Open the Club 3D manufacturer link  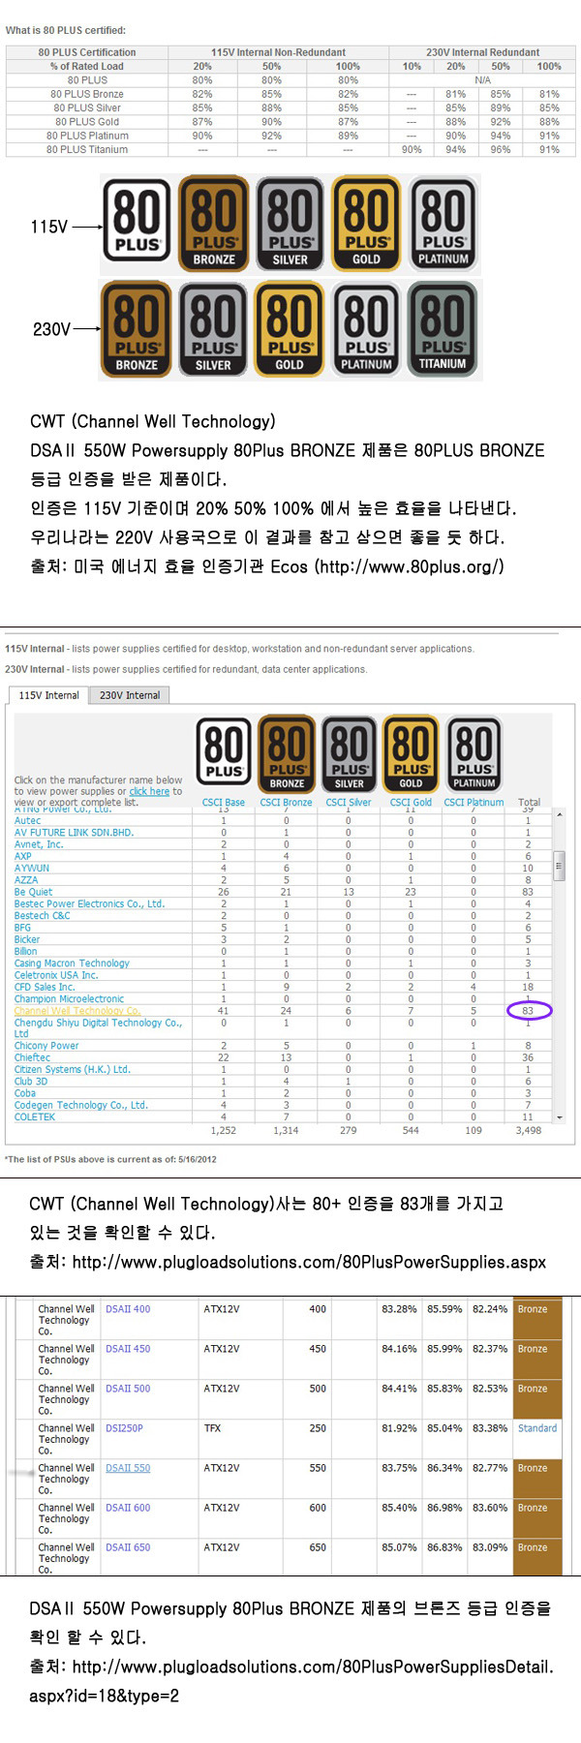point(31,1081)
